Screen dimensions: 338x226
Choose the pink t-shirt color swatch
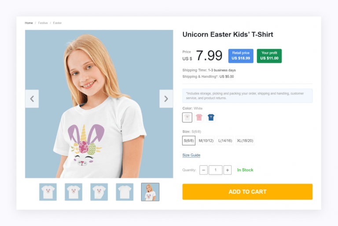pos(199,118)
